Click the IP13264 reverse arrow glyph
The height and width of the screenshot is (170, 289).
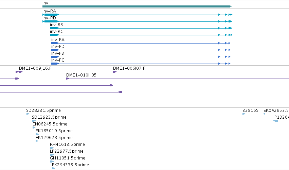pos(276,121)
